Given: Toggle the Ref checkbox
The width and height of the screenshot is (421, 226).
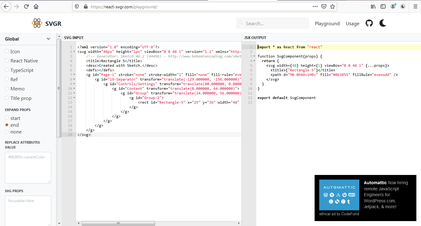Looking at the screenshot, I should [x=7, y=79].
